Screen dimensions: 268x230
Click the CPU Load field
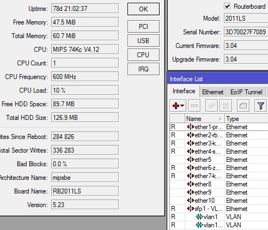[x=85, y=90]
